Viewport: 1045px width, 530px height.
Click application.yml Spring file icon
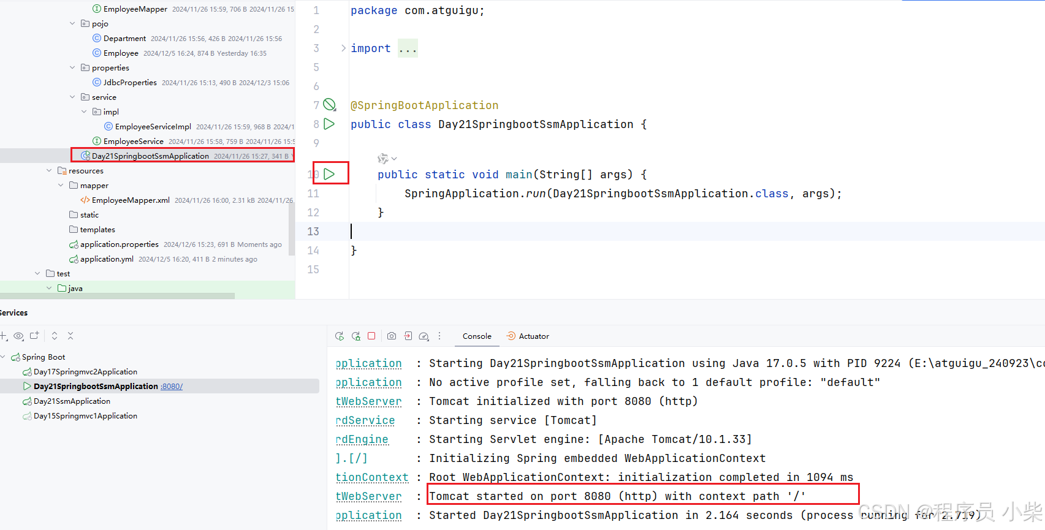pyautogui.click(x=74, y=259)
